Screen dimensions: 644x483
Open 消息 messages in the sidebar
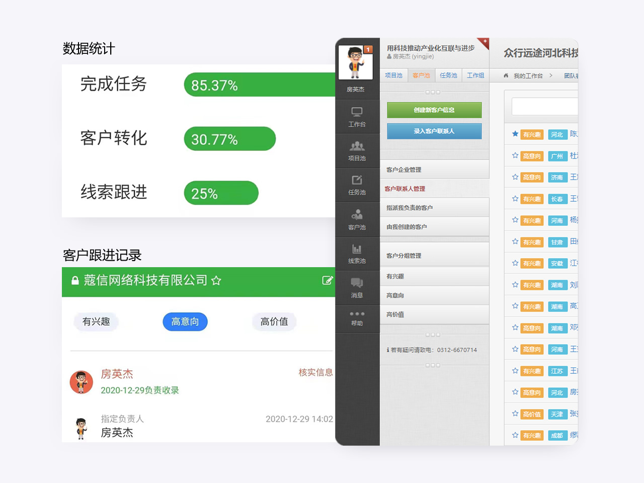pyautogui.click(x=357, y=287)
